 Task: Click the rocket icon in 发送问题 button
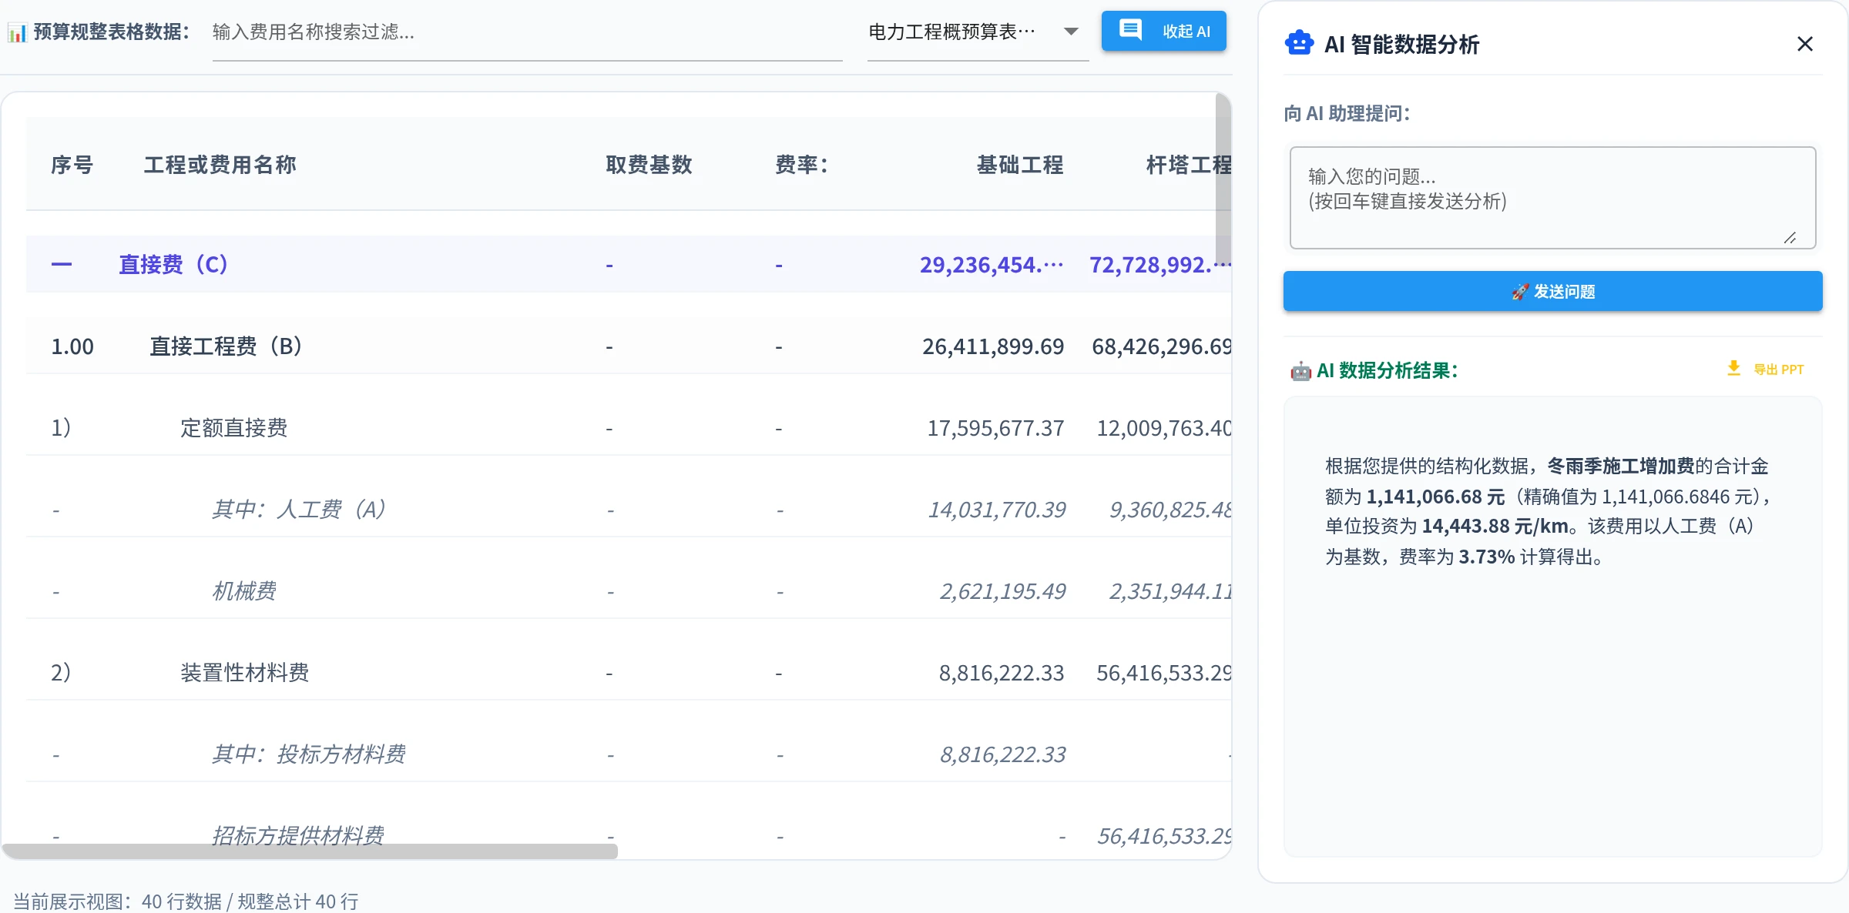1519,292
